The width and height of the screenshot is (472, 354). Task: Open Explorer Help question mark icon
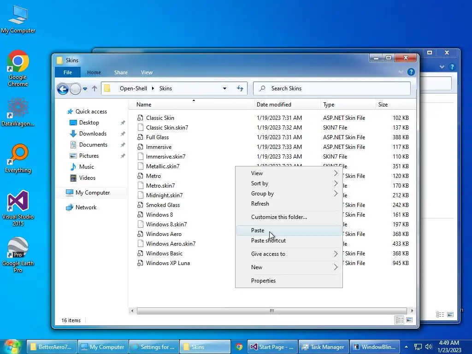pos(411,72)
